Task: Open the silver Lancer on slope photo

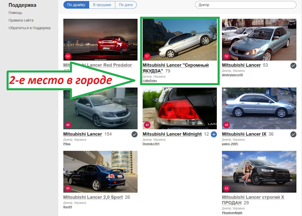Action: pos(180,40)
